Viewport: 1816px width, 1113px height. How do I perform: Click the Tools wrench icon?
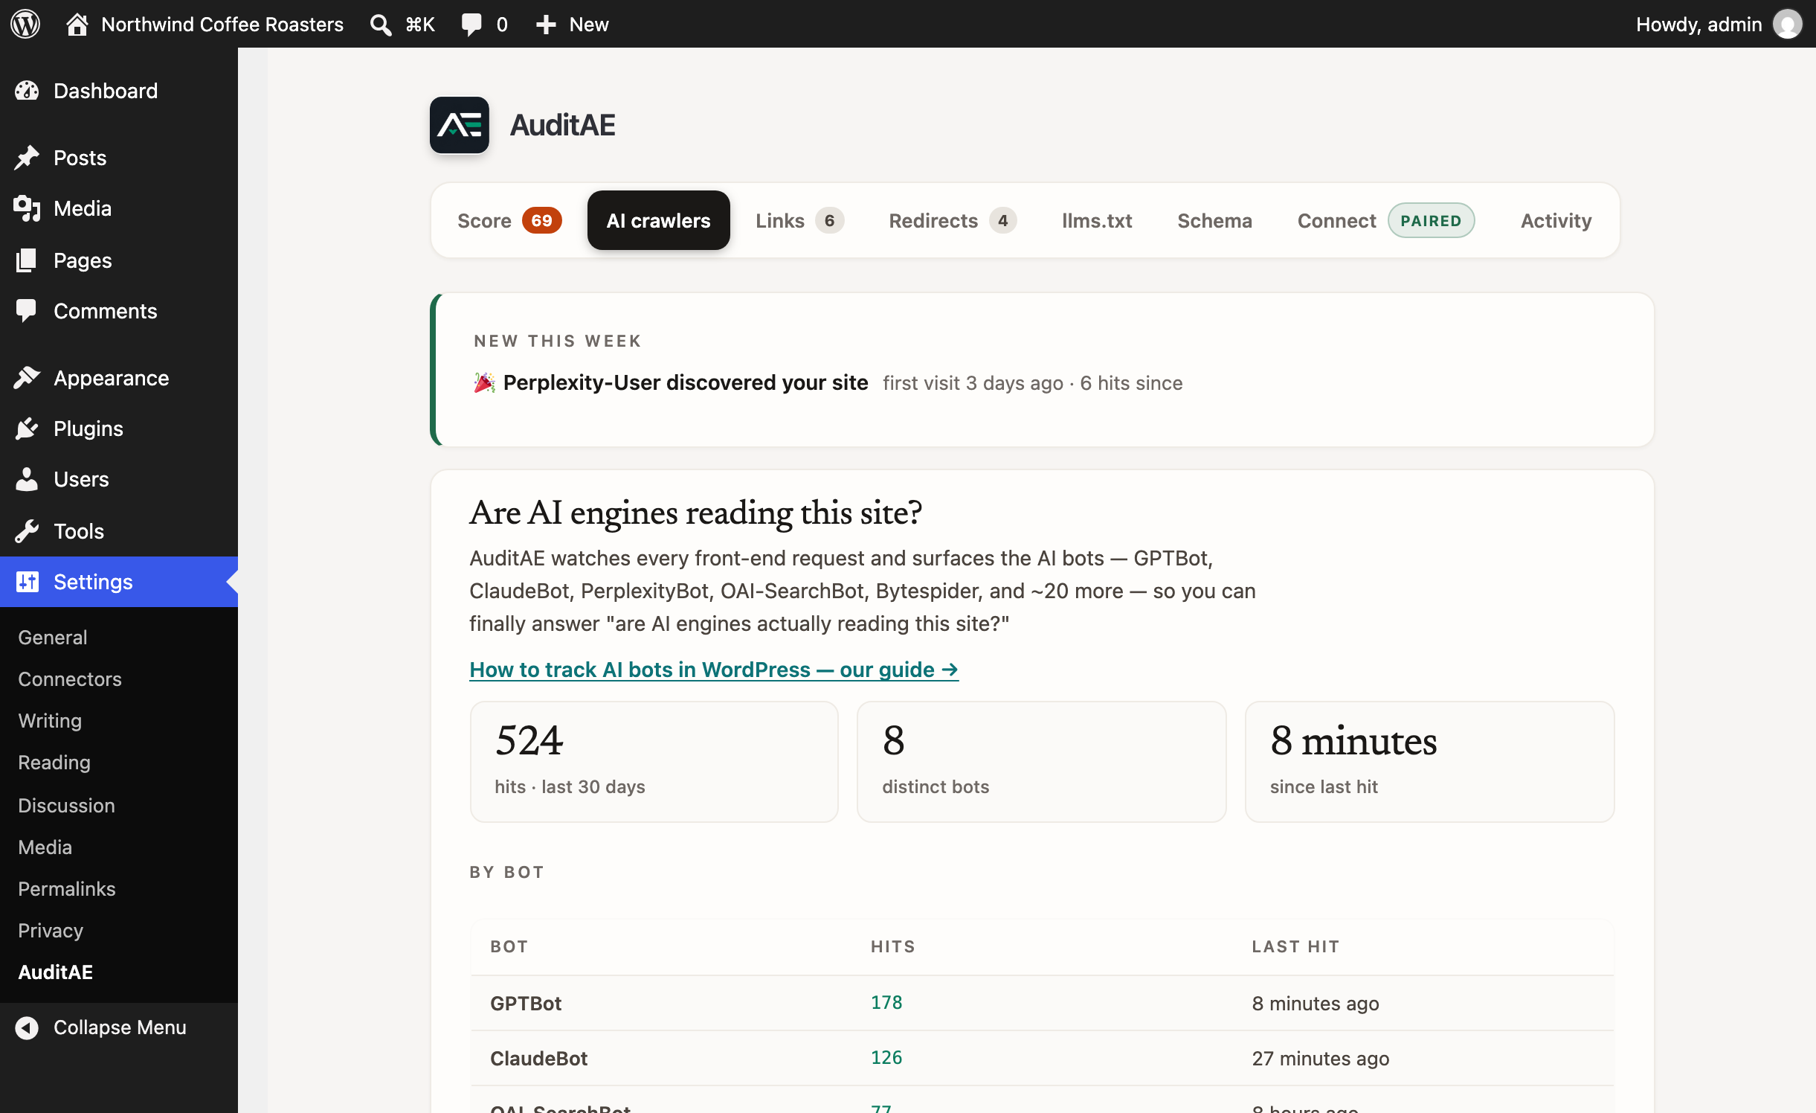click(x=27, y=531)
